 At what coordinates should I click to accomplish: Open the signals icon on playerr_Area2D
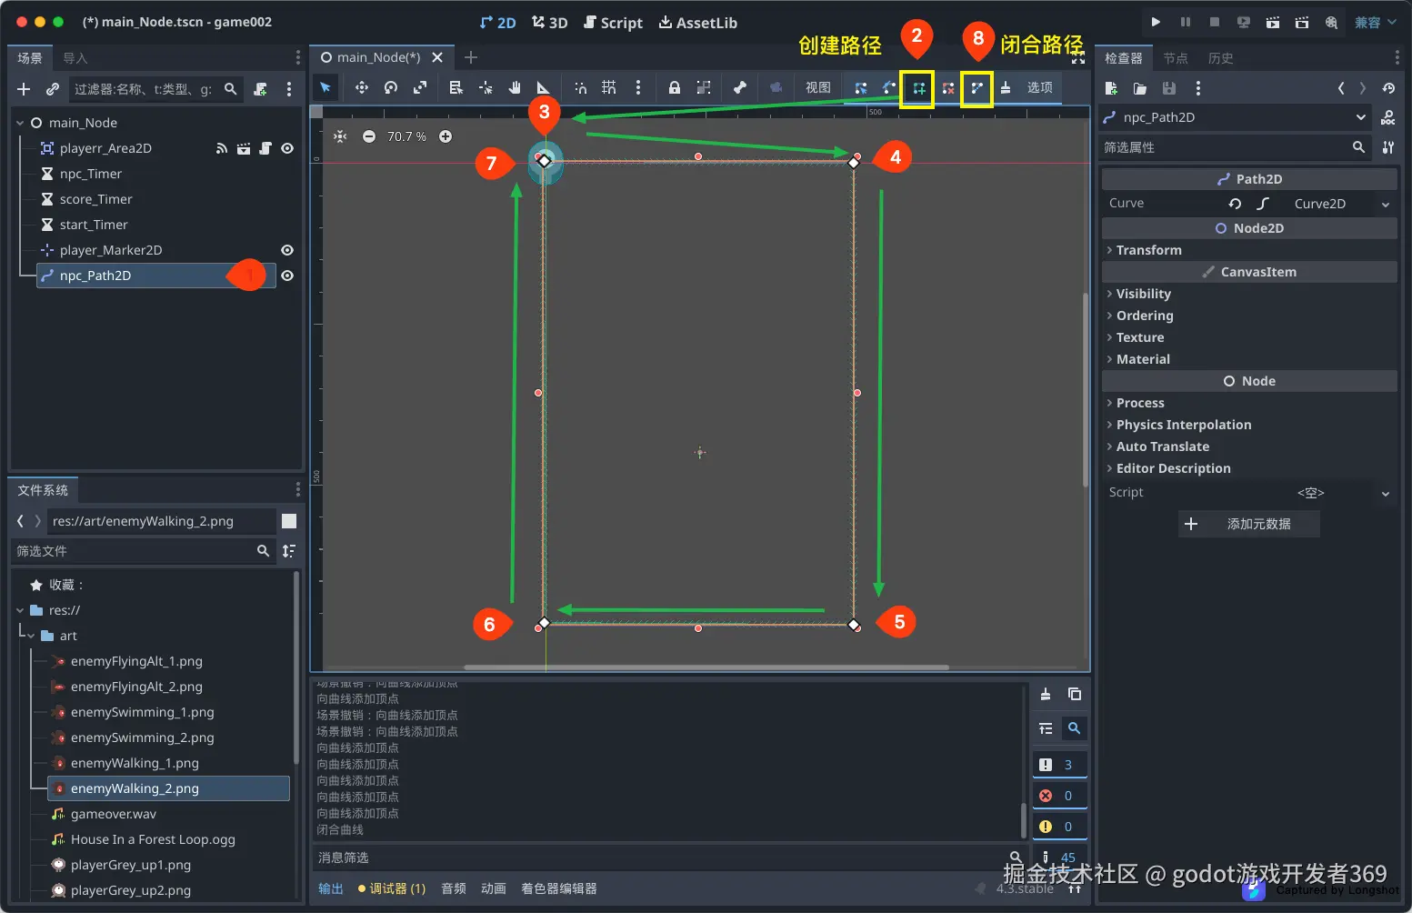click(222, 148)
